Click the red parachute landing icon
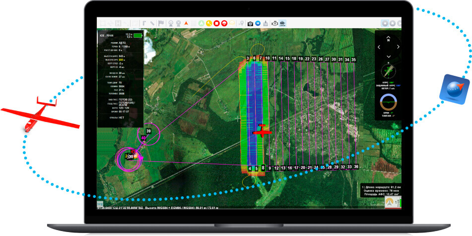The image size is (472, 236). pos(224,23)
